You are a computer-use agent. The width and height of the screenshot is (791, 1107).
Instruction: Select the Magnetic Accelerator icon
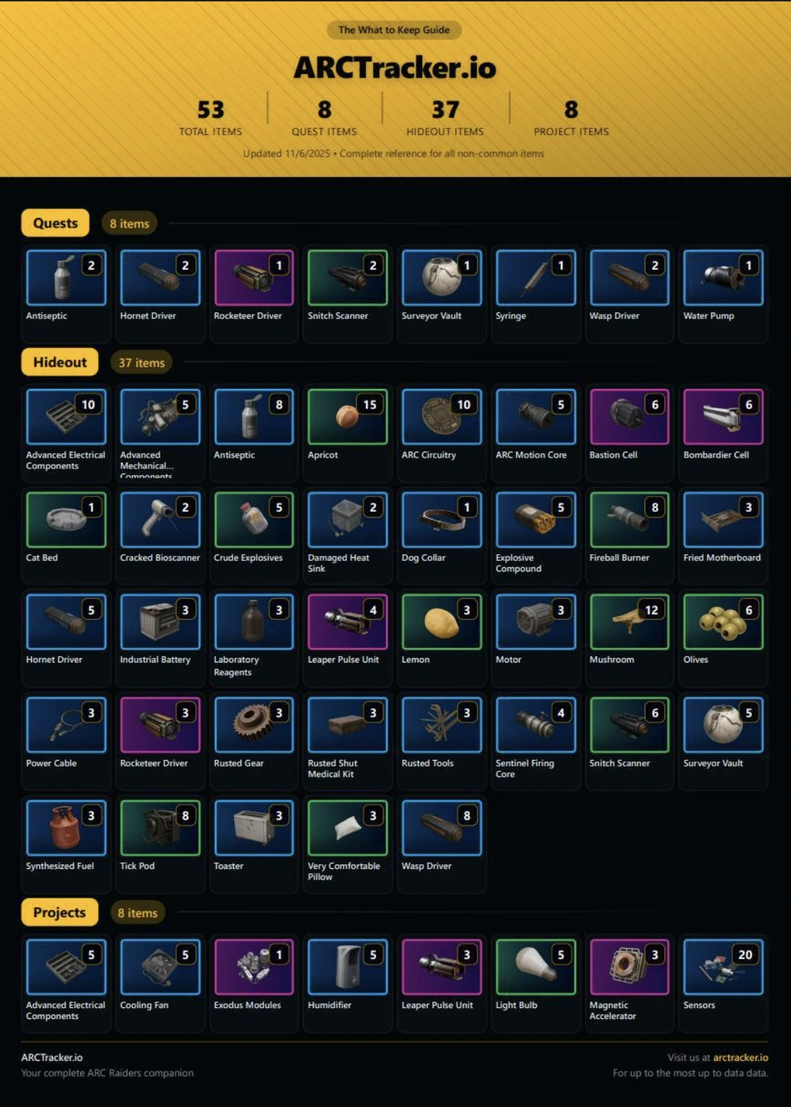[x=629, y=967]
